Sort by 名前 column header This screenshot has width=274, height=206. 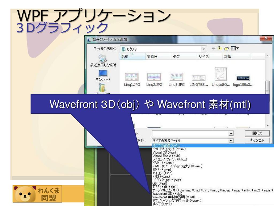point(132,56)
